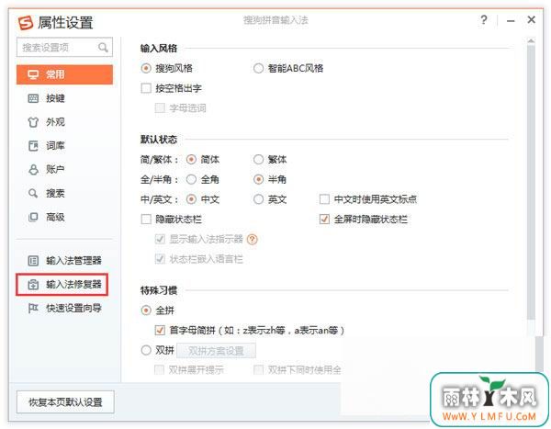The image size is (551, 429).
Task: Click the vertical scrollbar thumb
Action: click(532, 183)
